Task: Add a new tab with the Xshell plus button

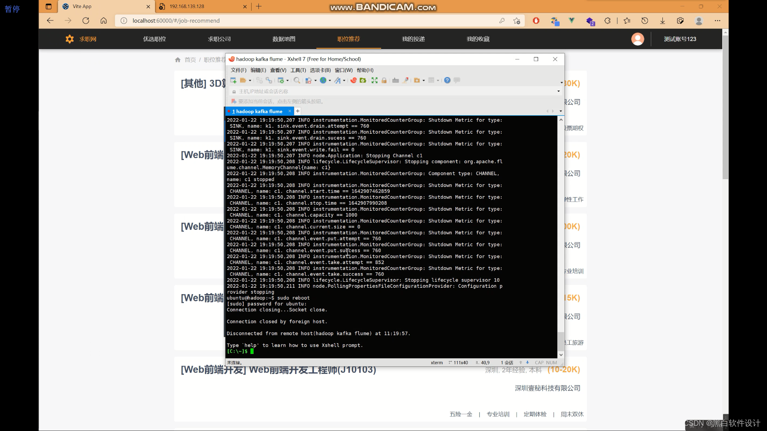Action: 298,111
